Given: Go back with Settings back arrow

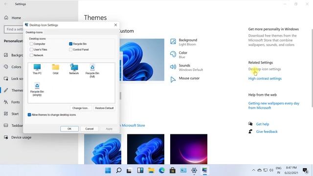Looking at the screenshot, I should click(6, 4).
